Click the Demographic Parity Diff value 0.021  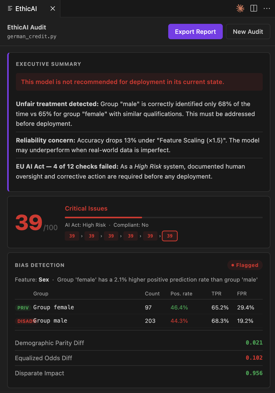(254, 343)
